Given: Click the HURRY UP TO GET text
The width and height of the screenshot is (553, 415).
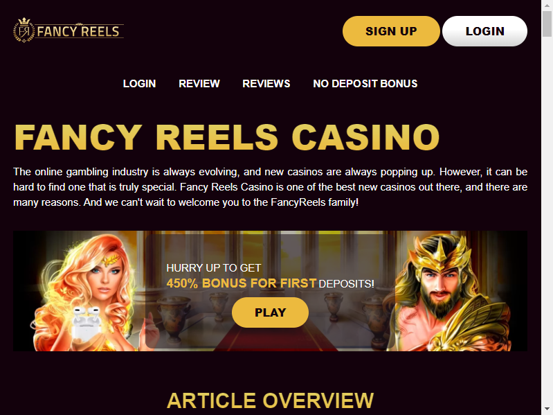Looking at the screenshot, I should (214, 268).
